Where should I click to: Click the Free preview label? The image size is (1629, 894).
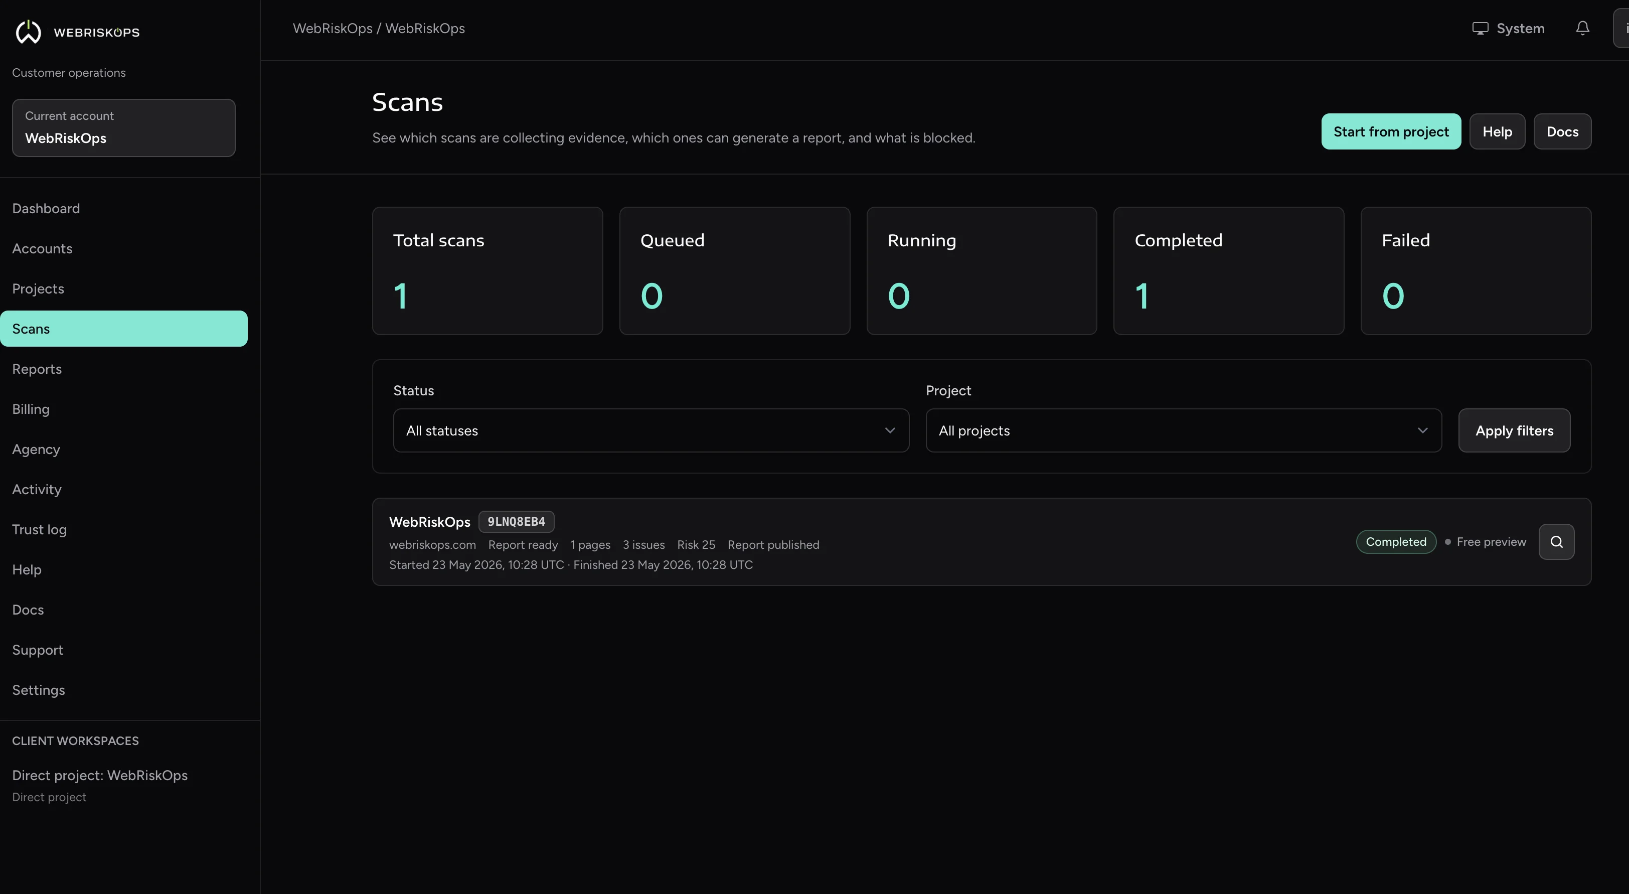click(1491, 542)
